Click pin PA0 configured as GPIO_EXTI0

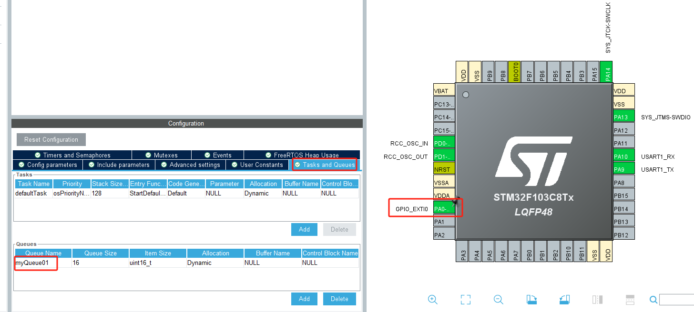tap(444, 208)
